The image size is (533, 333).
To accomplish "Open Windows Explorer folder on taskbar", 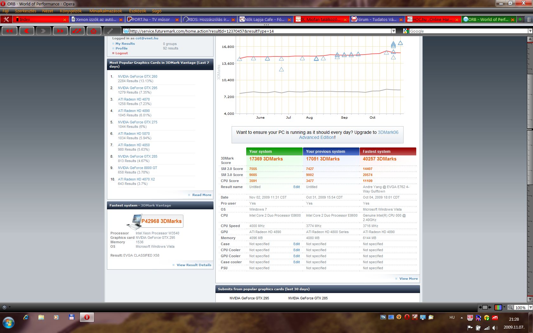I will pyautogui.click(x=41, y=317).
